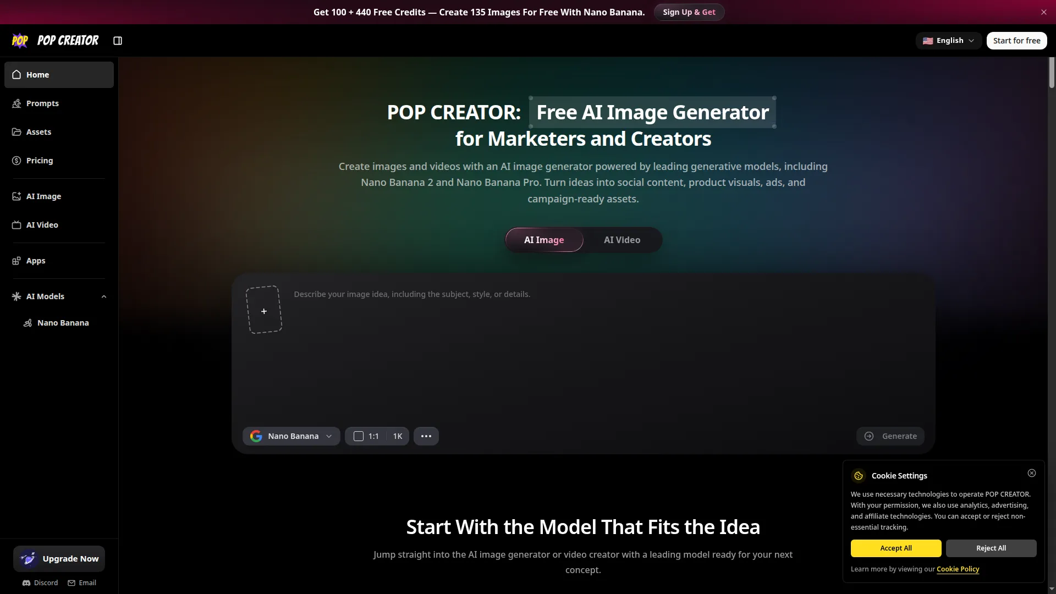Open AI Image in the sidebar
Screen dimensions: 1056x594
pyautogui.click(x=59, y=196)
